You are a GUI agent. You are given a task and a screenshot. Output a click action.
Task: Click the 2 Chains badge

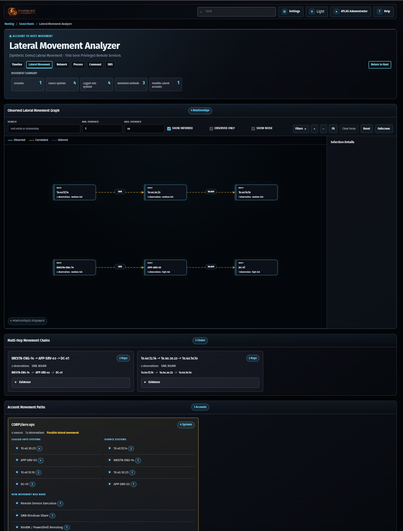(x=200, y=340)
